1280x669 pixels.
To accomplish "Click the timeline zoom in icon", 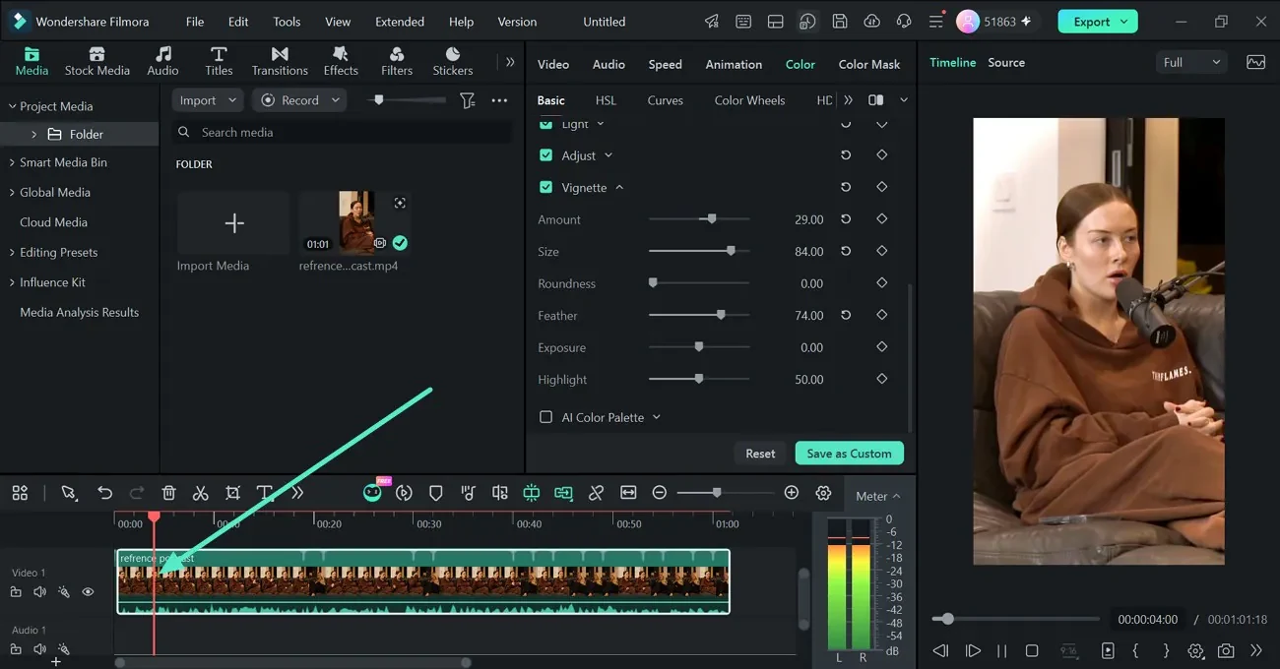I will 791,493.
